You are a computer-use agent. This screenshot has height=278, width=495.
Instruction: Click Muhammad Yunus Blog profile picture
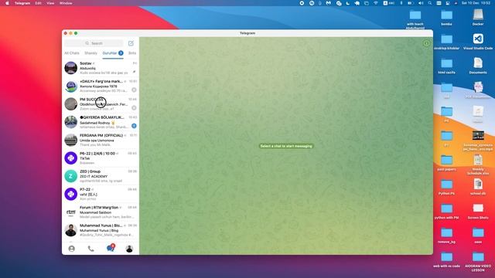point(70,230)
